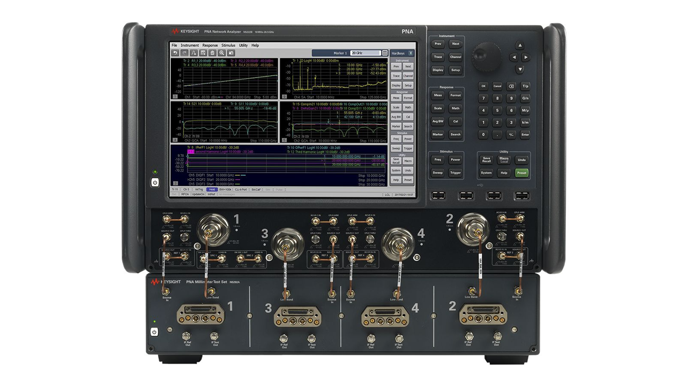Click the front-panel number 5 key
This screenshot has height=385, width=686.
click(x=497, y=110)
